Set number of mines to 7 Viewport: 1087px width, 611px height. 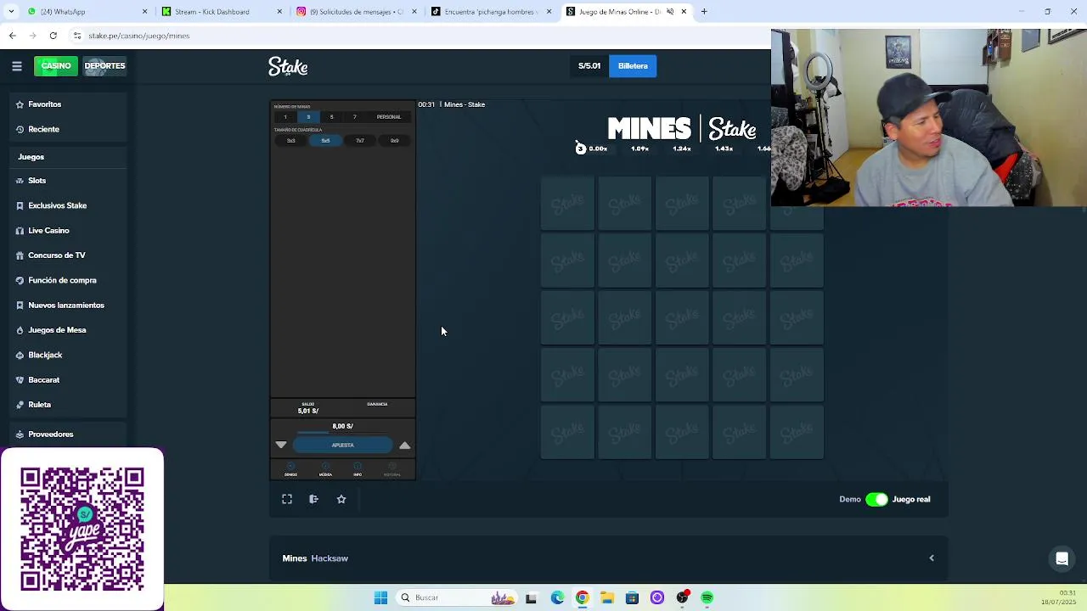pyautogui.click(x=354, y=117)
